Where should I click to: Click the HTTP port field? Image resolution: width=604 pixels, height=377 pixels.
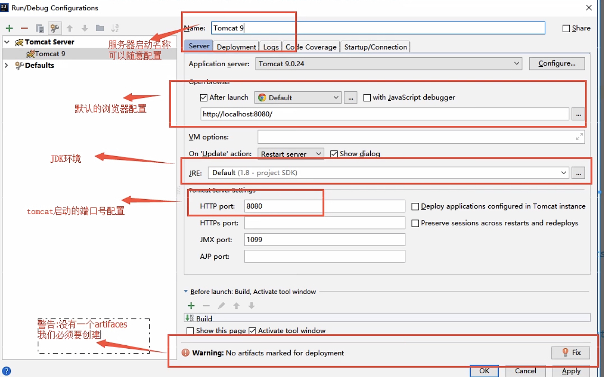click(325, 206)
